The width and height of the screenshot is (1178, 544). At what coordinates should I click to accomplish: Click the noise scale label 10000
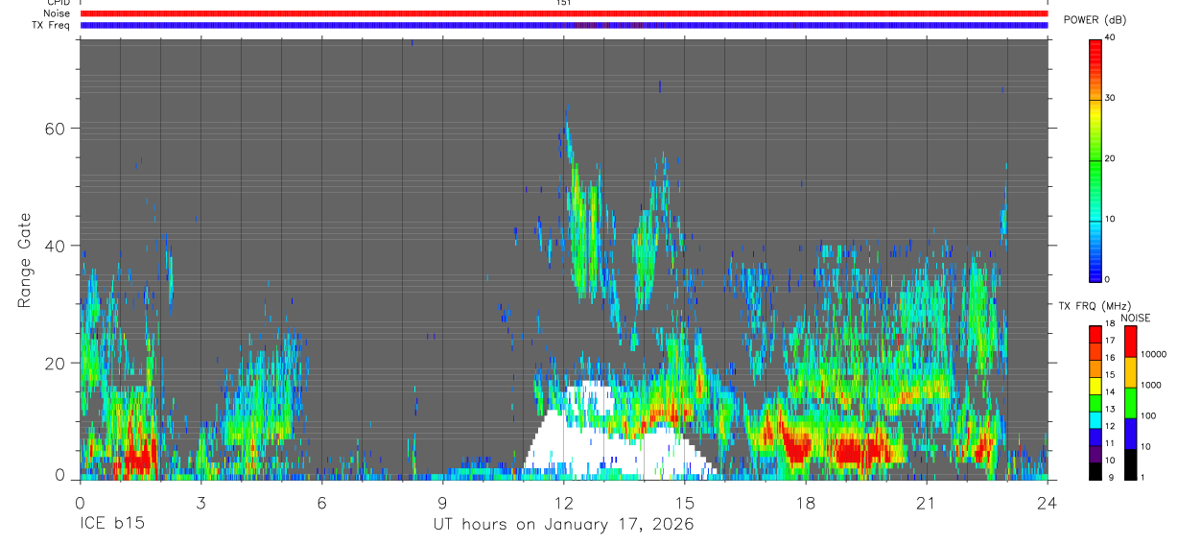[x=1154, y=354]
